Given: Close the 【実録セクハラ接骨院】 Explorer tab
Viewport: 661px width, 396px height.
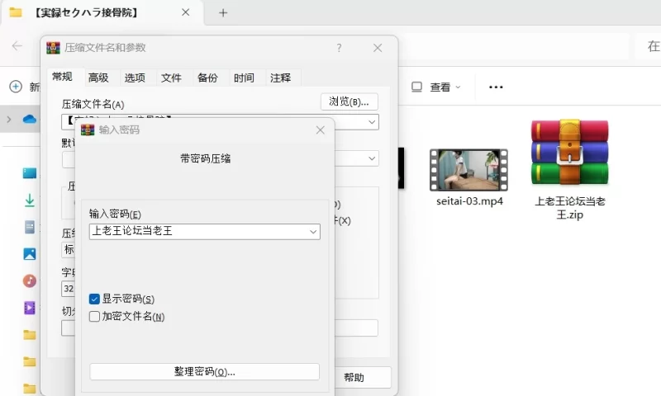Looking at the screenshot, I should pos(185,12).
